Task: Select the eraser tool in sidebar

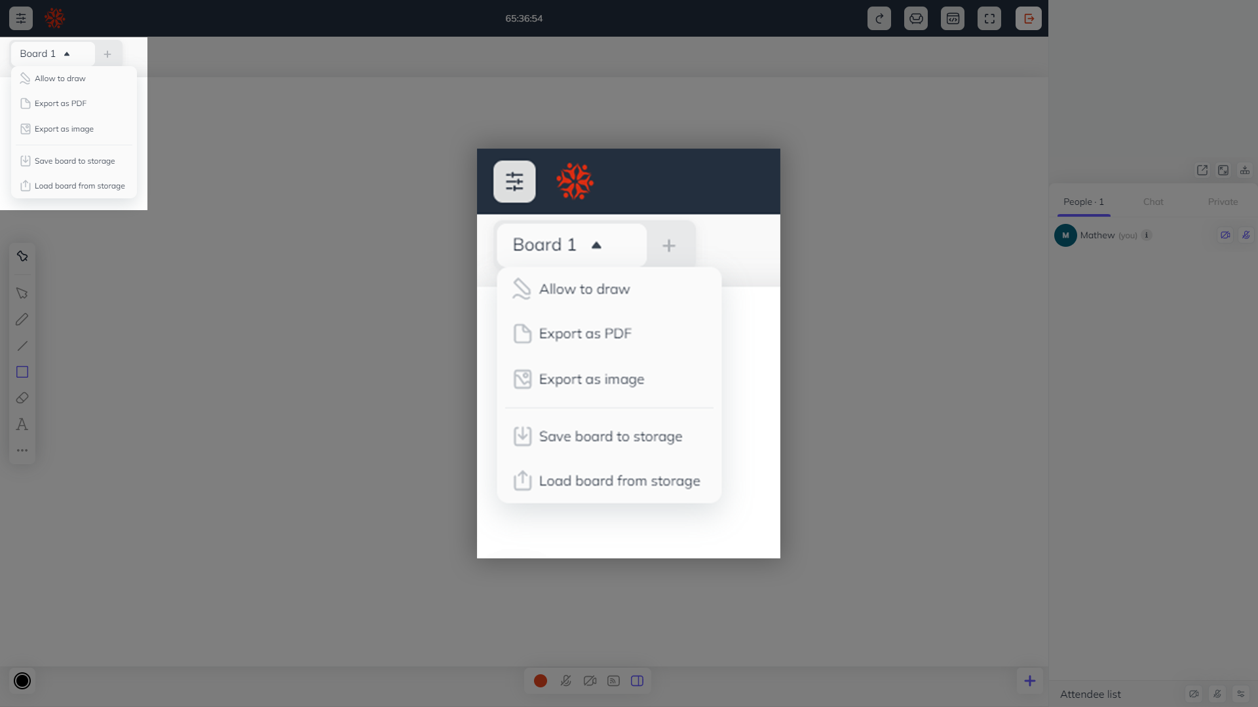Action: tap(22, 398)
